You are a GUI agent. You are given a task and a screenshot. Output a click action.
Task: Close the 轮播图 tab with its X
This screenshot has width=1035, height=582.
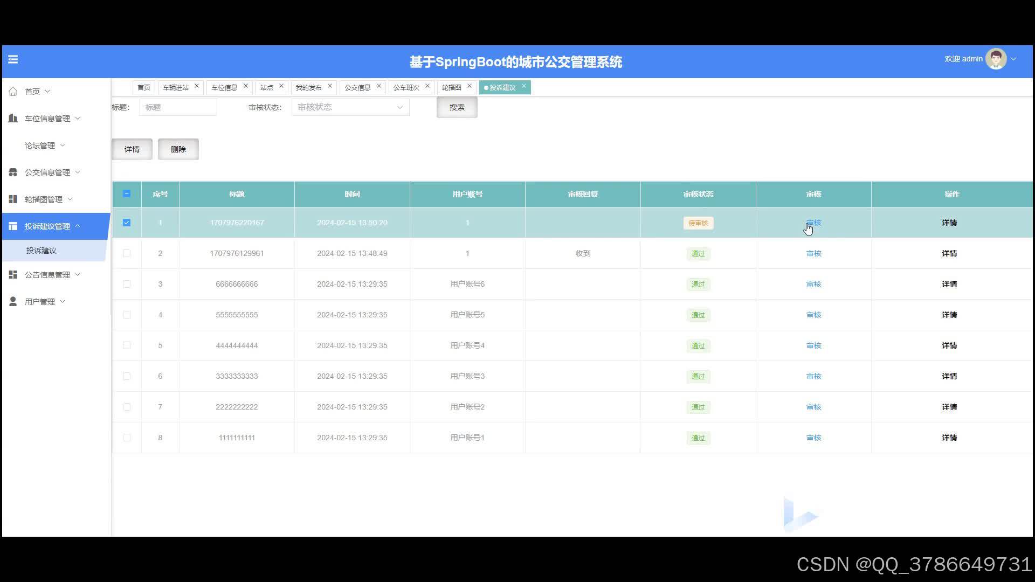tap(470, 86)
